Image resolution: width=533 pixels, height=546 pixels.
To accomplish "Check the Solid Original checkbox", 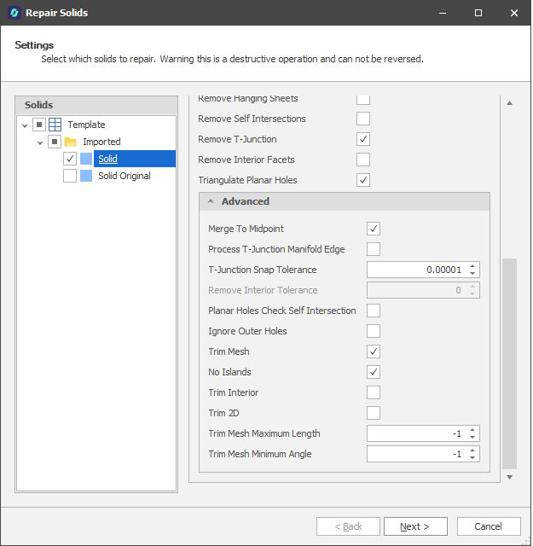I will [70, 176].
